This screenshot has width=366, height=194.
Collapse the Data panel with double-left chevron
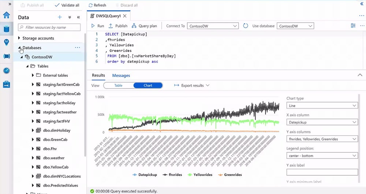78,17
